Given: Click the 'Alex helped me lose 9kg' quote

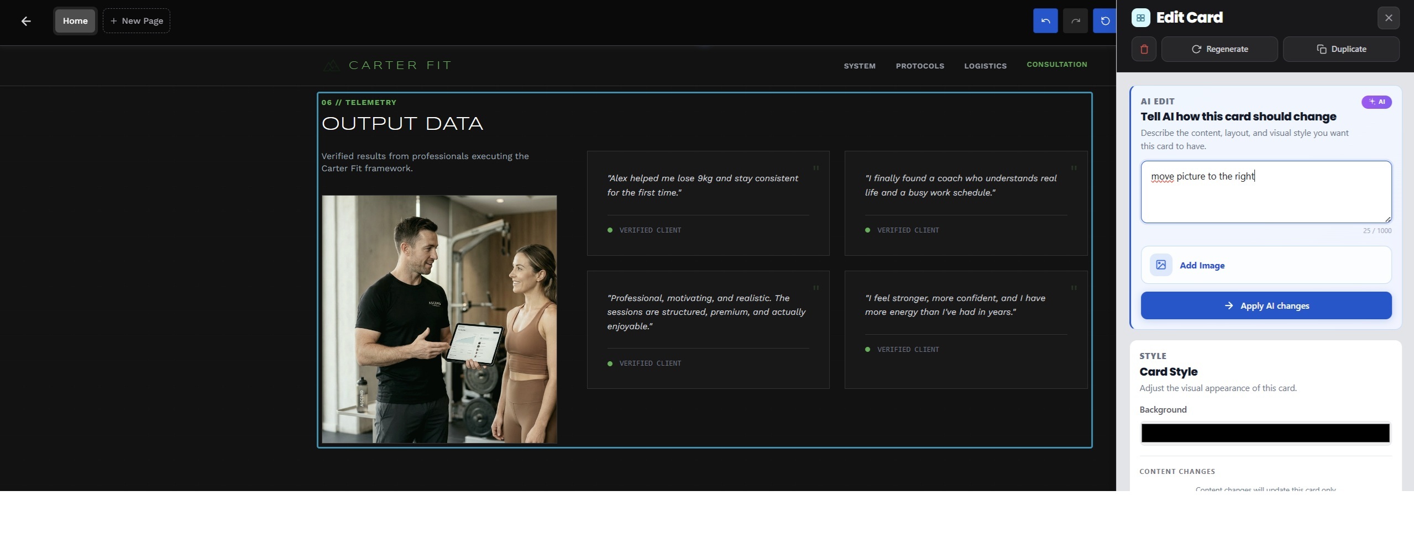Looking at the screenshot, I should point(702,186).
